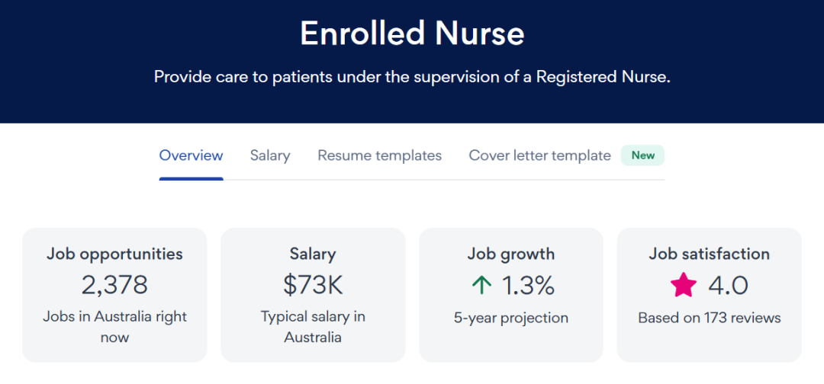This screenshot has width=824, height=384.
Task: Click the Enrolled Nurse page title
Action: 412,34
